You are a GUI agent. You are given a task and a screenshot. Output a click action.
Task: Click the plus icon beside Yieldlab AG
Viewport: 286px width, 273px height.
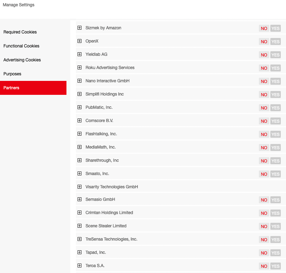pos(79,54)
